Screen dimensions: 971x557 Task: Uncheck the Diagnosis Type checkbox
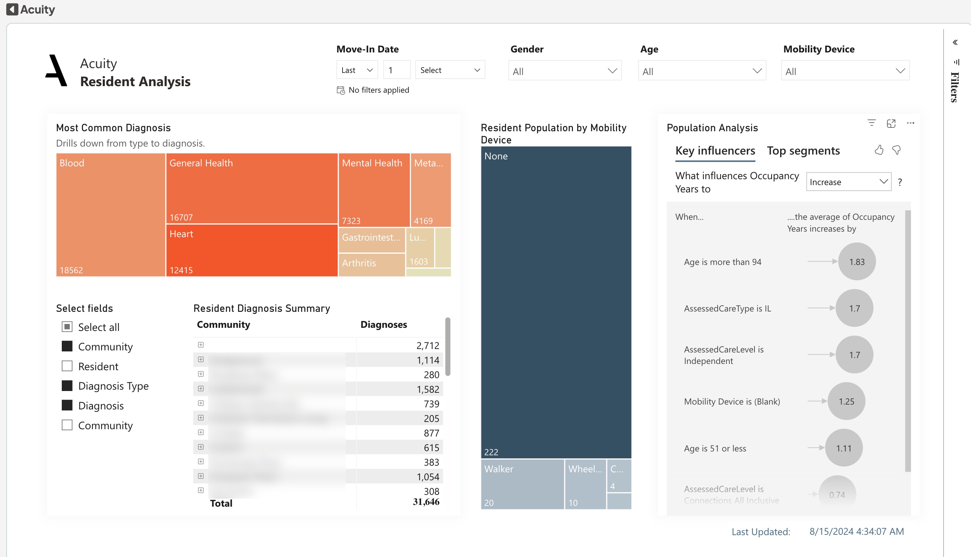(67, 385)
